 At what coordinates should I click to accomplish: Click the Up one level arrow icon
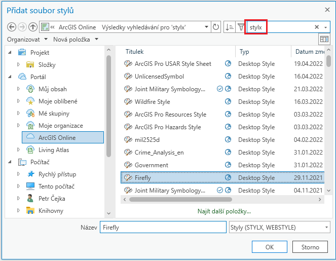point(33,27)
